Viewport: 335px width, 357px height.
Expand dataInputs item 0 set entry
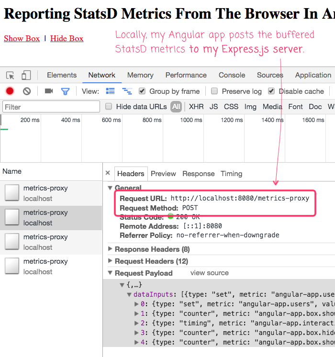pos(136,304)
